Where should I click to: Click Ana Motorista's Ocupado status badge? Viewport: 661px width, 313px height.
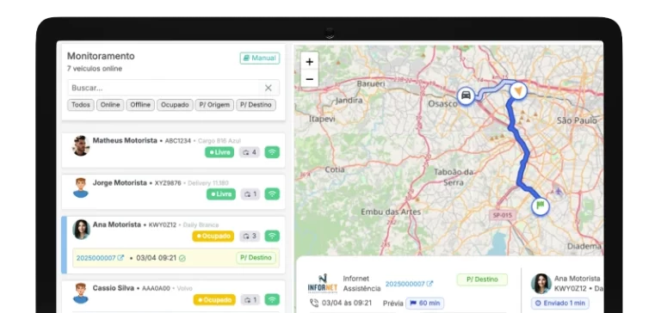(213, 236)
